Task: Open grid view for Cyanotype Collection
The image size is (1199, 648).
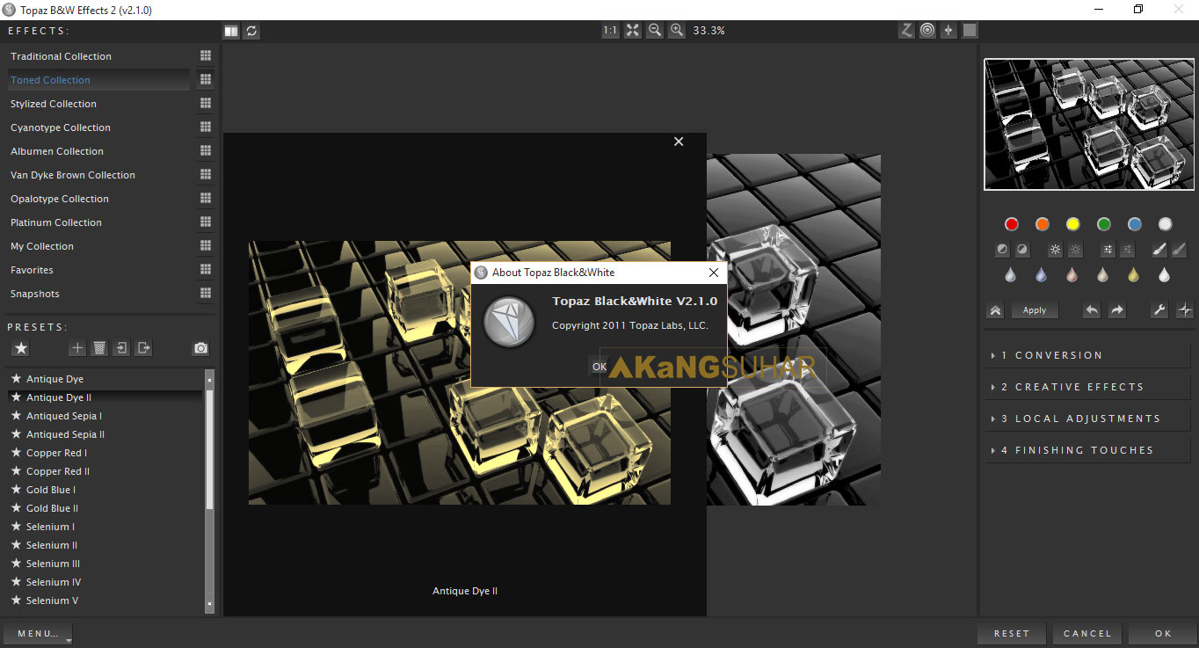Action: tap(206, 127)
